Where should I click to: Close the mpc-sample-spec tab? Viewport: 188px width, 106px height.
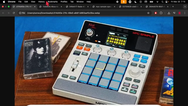click(115, 6)
